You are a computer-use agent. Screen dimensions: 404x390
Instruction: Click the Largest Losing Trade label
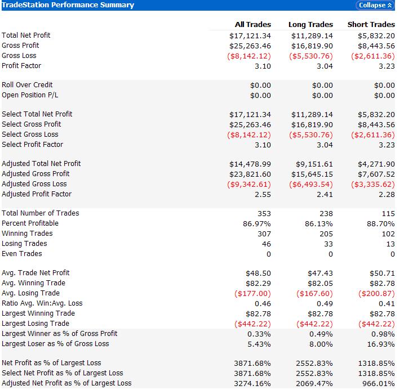pos(35,324)
